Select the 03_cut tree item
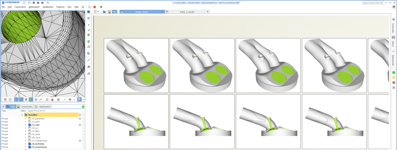Viewport: 397px width, 150px height. tap(35, 128)
